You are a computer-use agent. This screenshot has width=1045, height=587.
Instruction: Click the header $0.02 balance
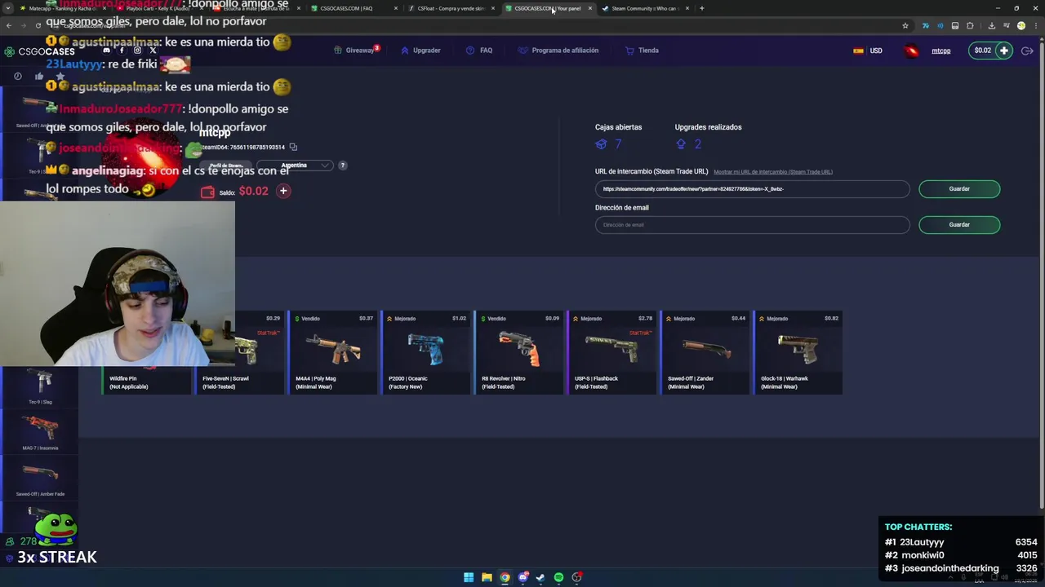(x=982, y=51)
